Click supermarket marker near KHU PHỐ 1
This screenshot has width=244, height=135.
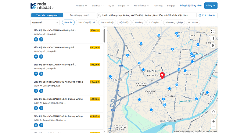click(x=110, y=76)
